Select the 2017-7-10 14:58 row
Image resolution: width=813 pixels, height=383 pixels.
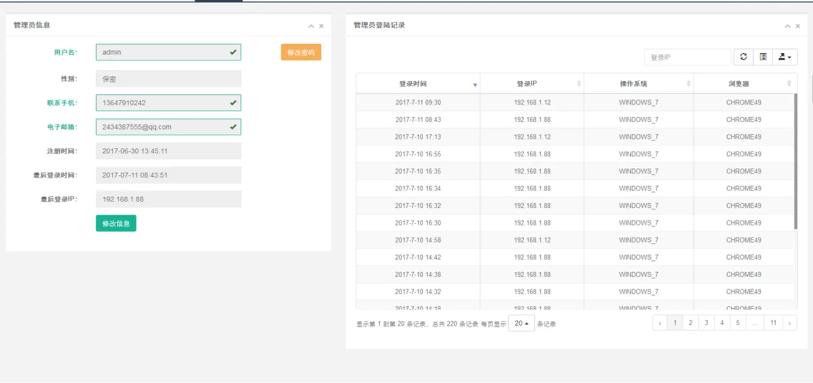[x=575, y=240]
